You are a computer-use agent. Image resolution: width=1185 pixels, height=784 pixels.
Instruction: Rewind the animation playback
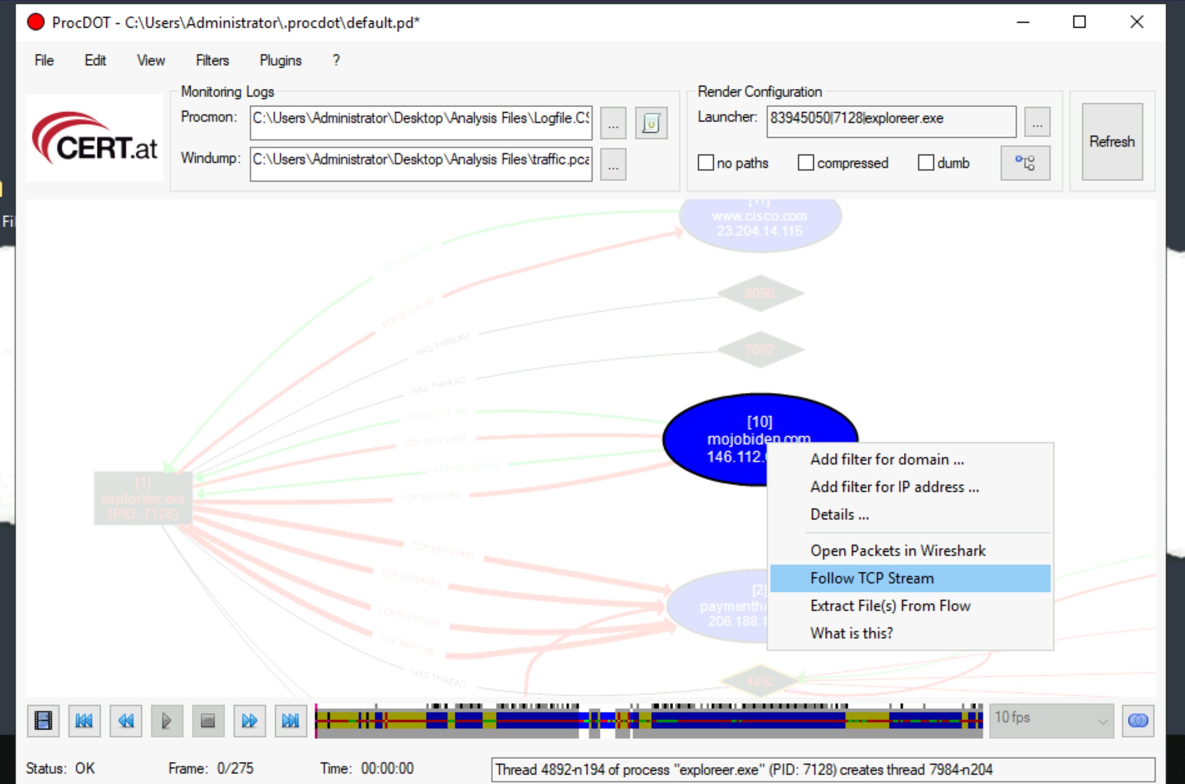click(126, 721)
